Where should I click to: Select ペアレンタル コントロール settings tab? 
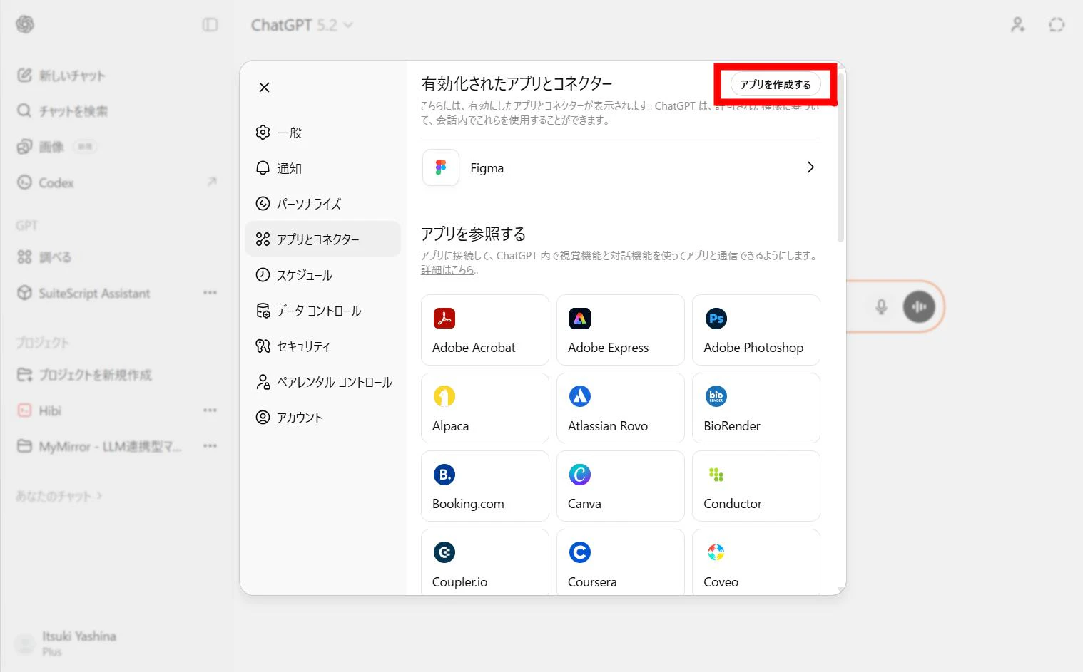pos(322,382)
